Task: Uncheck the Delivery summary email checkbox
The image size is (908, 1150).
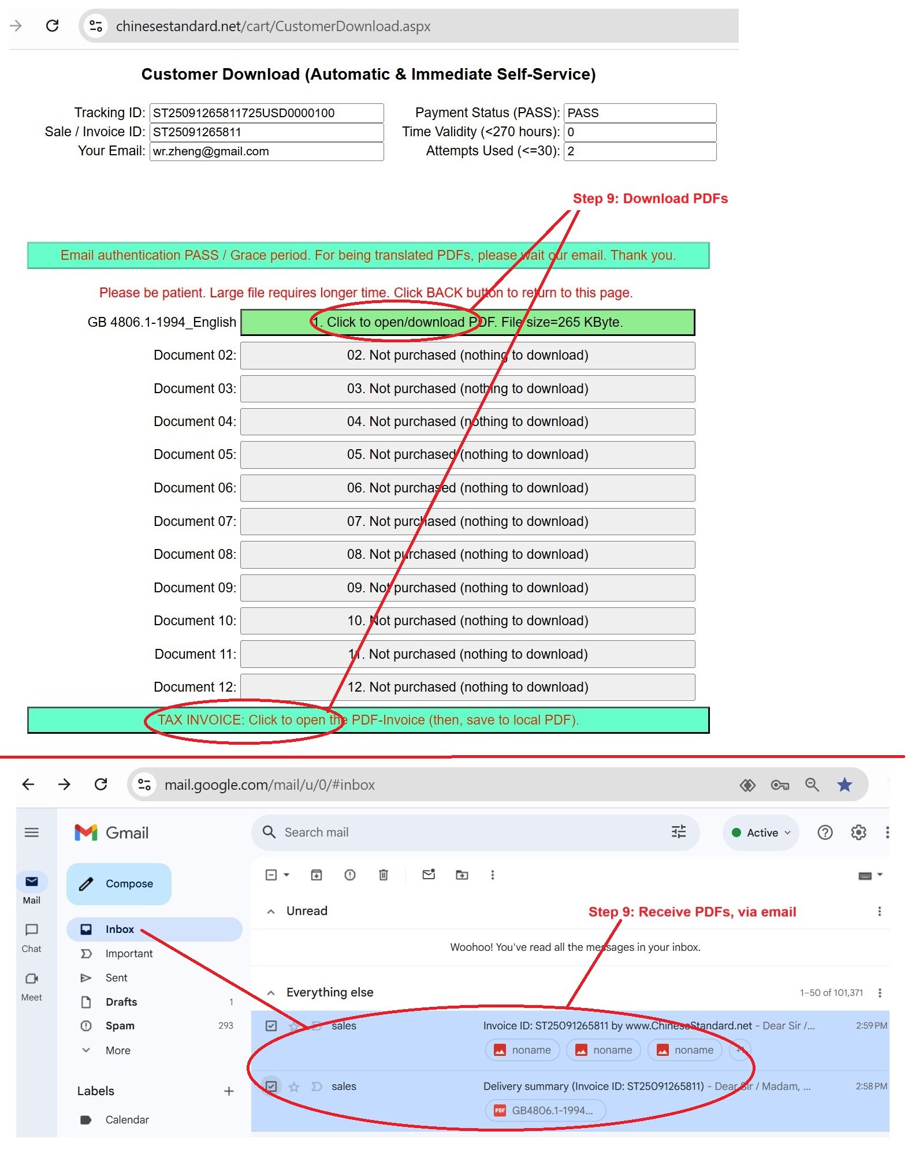Action: (x=271, y=1086)
